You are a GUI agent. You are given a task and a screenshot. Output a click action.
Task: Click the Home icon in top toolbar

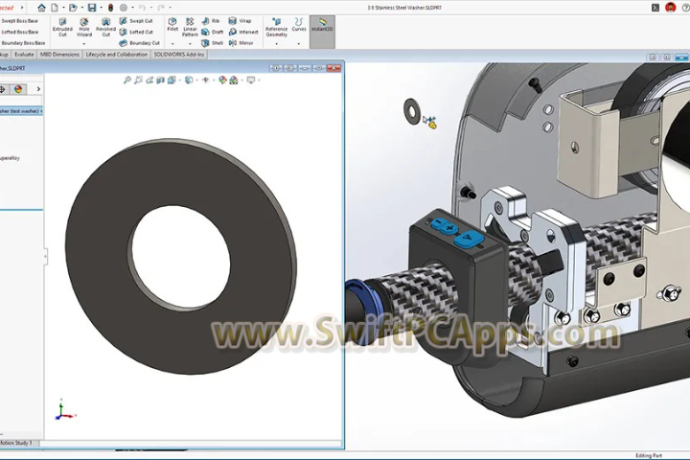click(x=41, y=7)
